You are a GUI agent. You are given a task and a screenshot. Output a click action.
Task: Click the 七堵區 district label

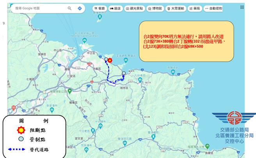(30, 79)
